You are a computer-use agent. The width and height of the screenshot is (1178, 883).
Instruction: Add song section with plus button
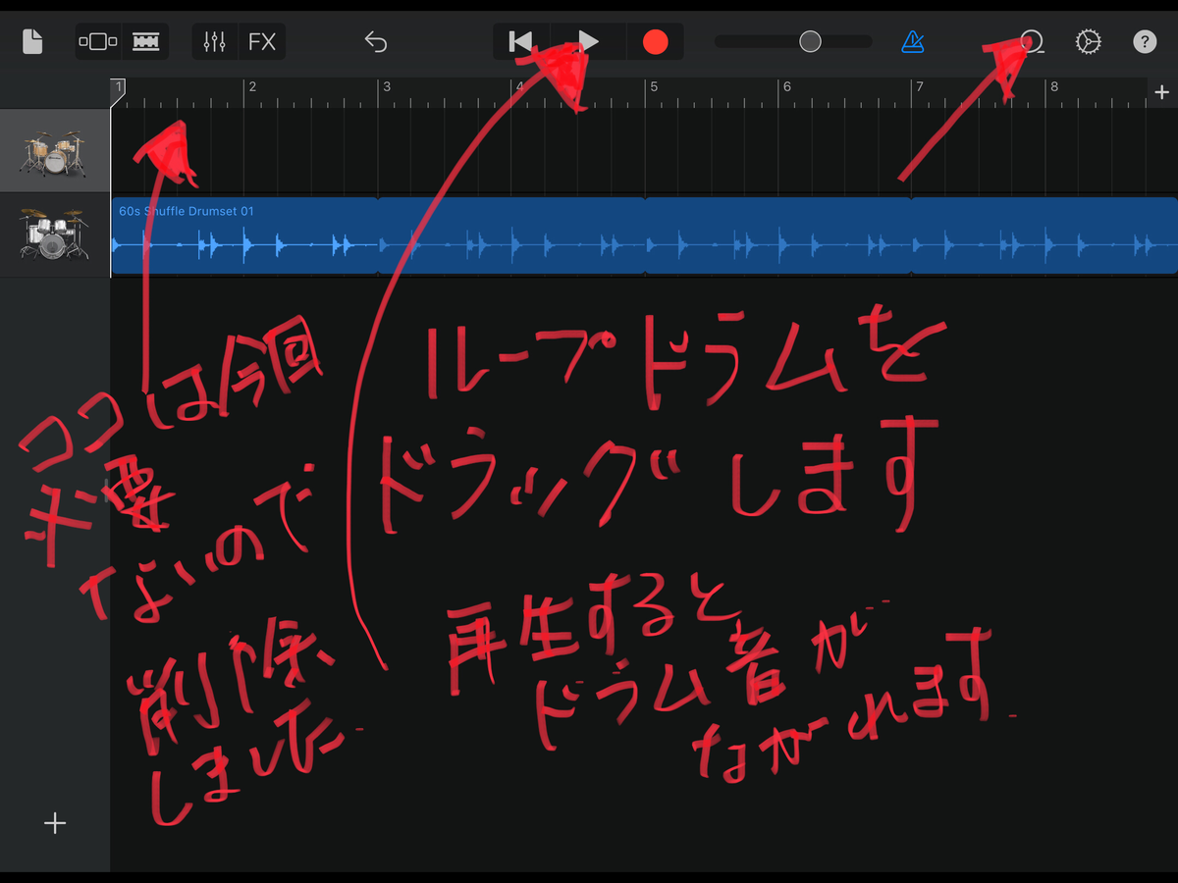click(1162, 92)
